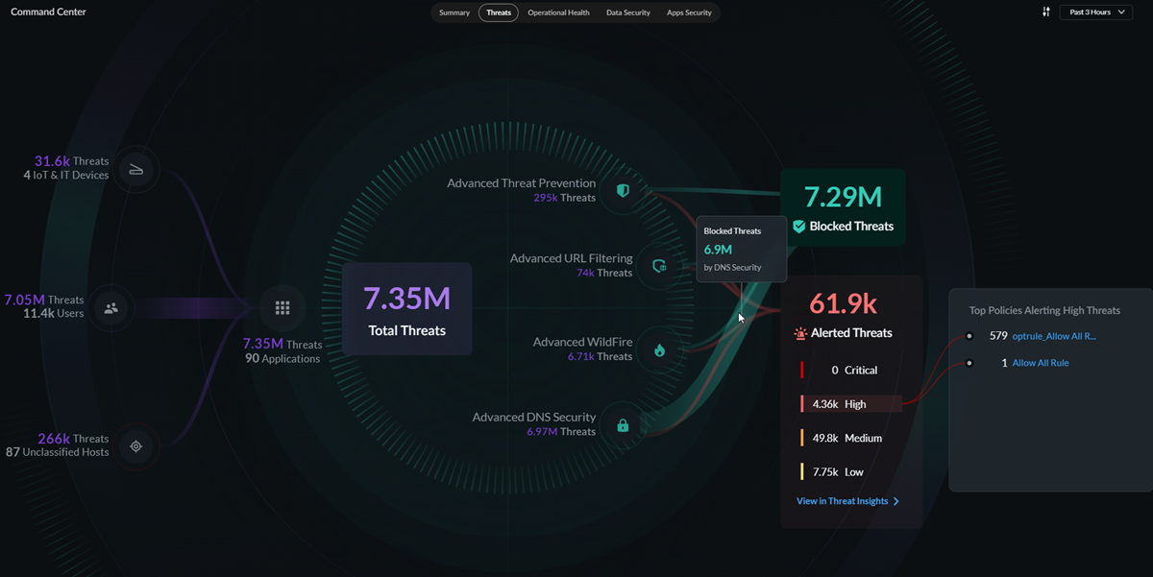Click the Users source icon

tap(111, 308)
